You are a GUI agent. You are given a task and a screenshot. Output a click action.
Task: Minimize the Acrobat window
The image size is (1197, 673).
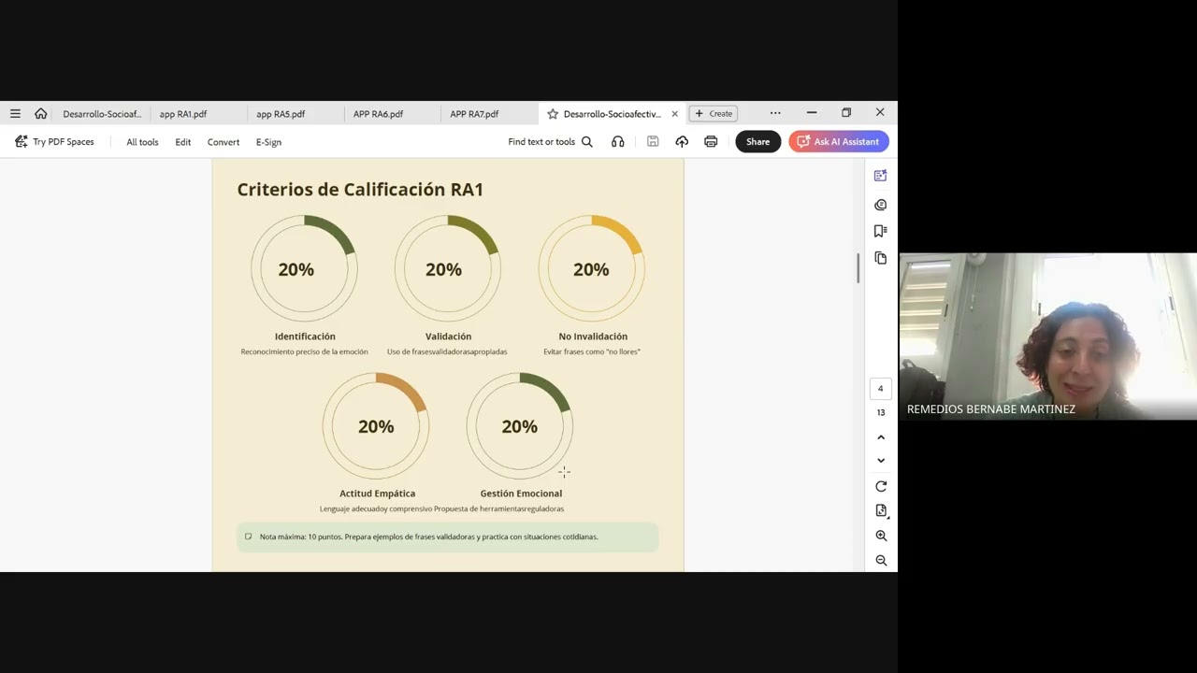coord(812,113)
